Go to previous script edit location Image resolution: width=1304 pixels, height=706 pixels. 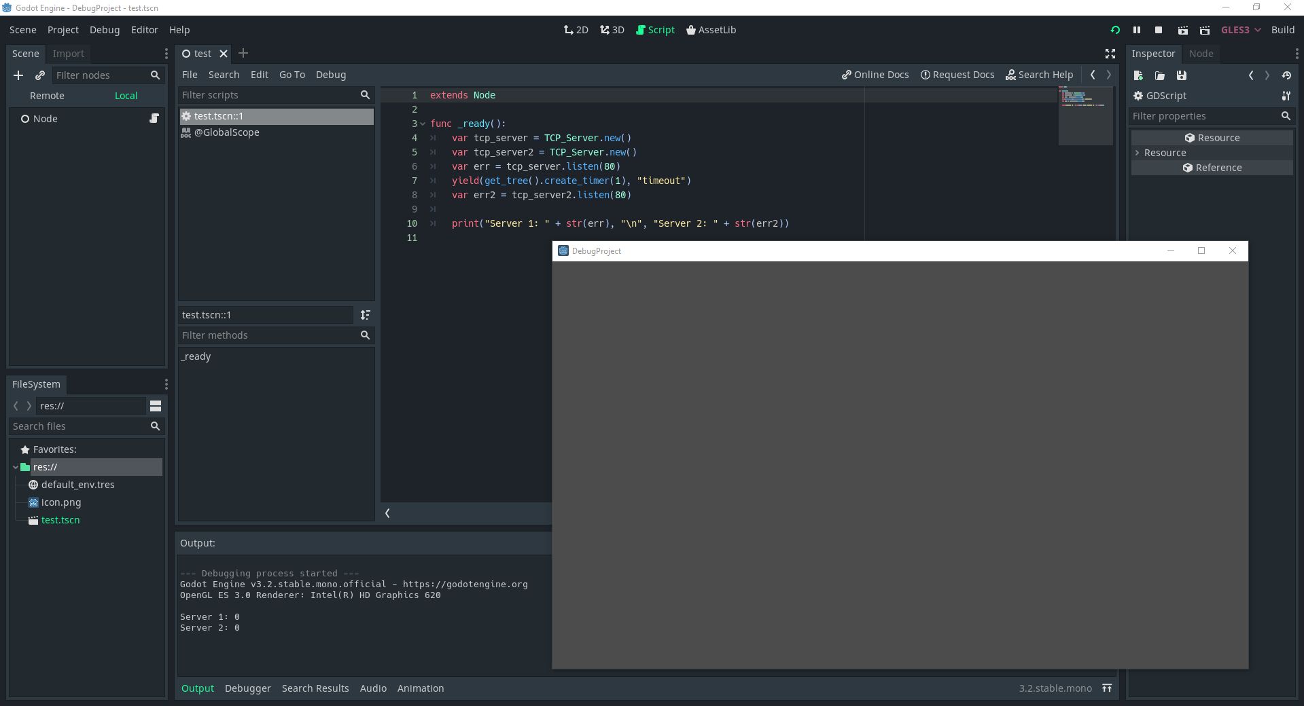click(x=1093, y=75)
